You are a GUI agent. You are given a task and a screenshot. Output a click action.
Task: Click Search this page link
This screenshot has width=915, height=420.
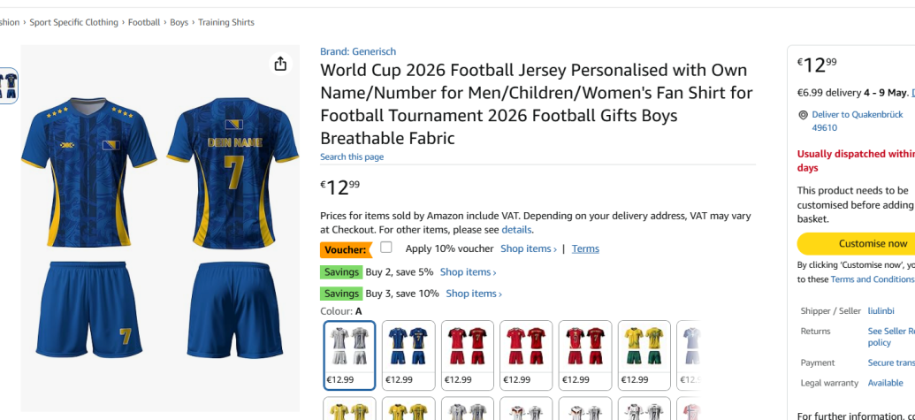(352, 157)
